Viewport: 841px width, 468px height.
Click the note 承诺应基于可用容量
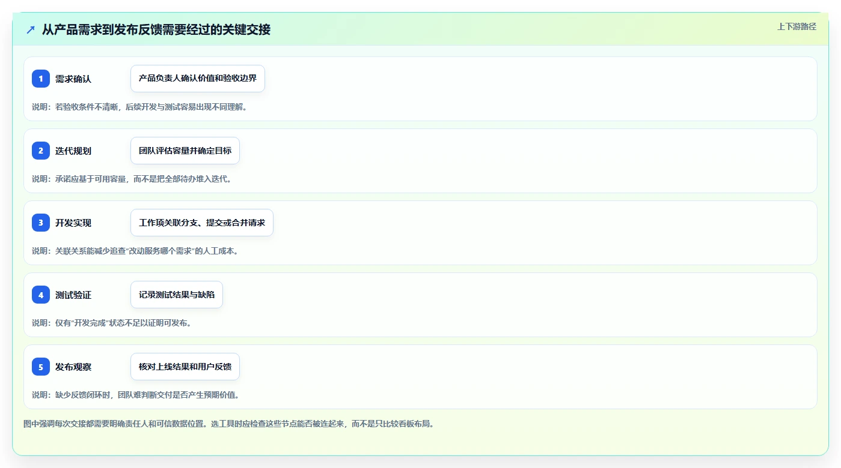point(132,179)
